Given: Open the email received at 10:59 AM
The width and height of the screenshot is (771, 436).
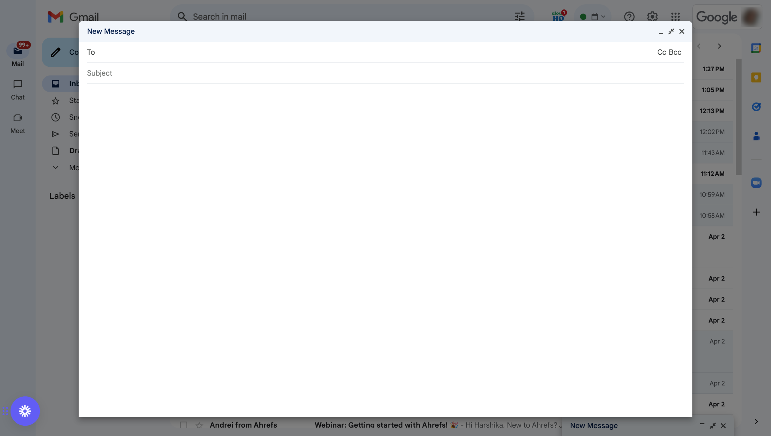Looking at the screenshot, I should coord(712,195).
